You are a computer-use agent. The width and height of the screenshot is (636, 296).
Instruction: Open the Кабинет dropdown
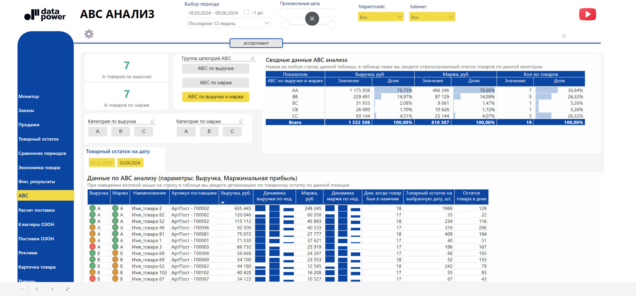point(432,17)
